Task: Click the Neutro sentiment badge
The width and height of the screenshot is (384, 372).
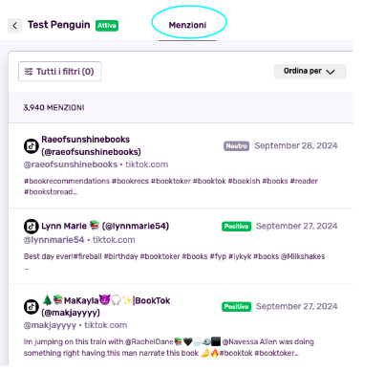Action: 236,146
